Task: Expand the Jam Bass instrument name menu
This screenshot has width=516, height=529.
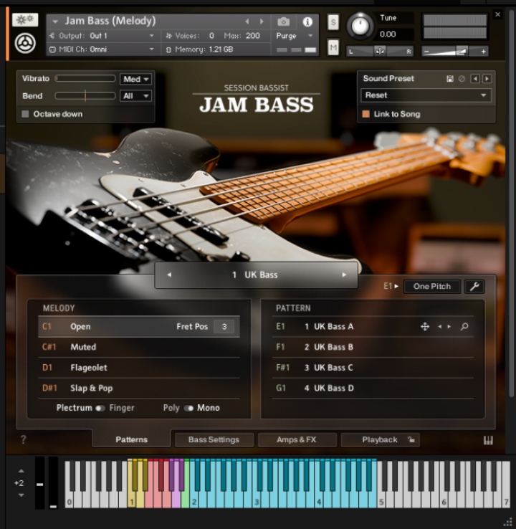Action: click(55, 22)
